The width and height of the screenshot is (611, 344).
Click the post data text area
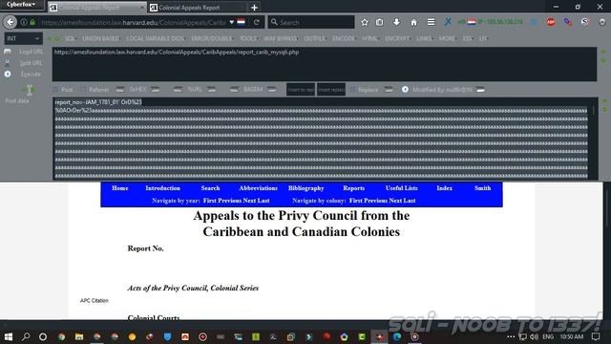click(x=325, y=139)
